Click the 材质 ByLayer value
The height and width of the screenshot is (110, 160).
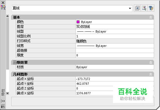pos(115,67)
